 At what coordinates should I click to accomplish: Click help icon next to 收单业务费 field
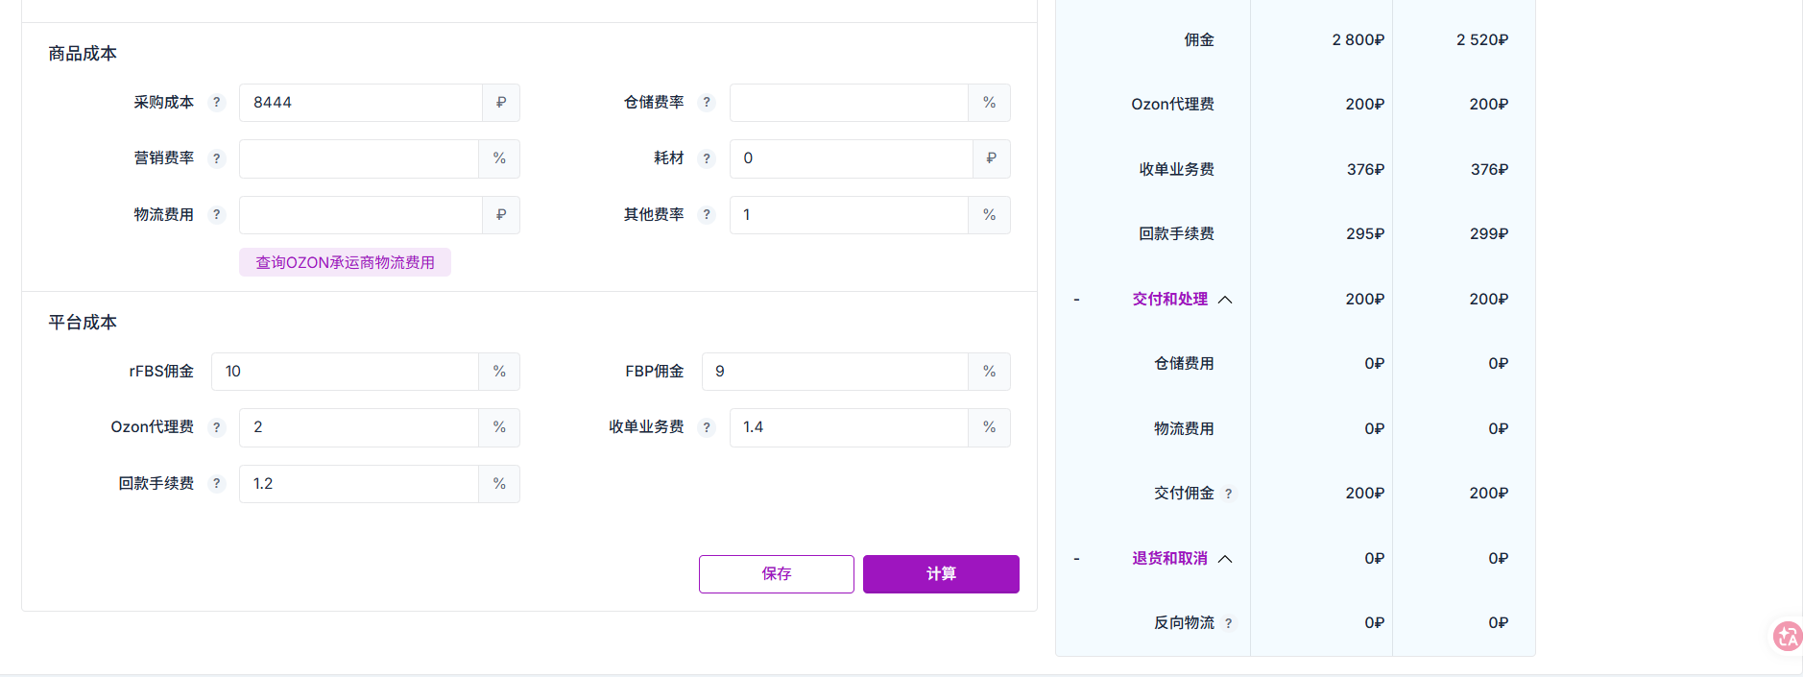(707, 427)
